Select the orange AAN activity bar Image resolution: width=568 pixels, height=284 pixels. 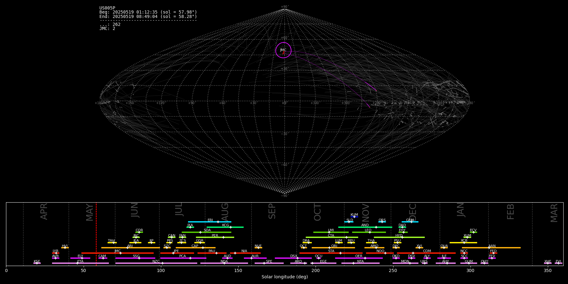tap(491, 248)
